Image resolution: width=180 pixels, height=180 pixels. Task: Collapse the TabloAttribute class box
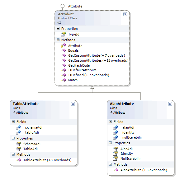coord(73,104)
